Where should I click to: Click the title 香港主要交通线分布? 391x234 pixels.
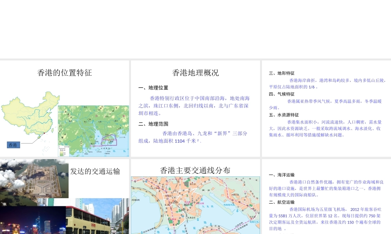[195, 170]
